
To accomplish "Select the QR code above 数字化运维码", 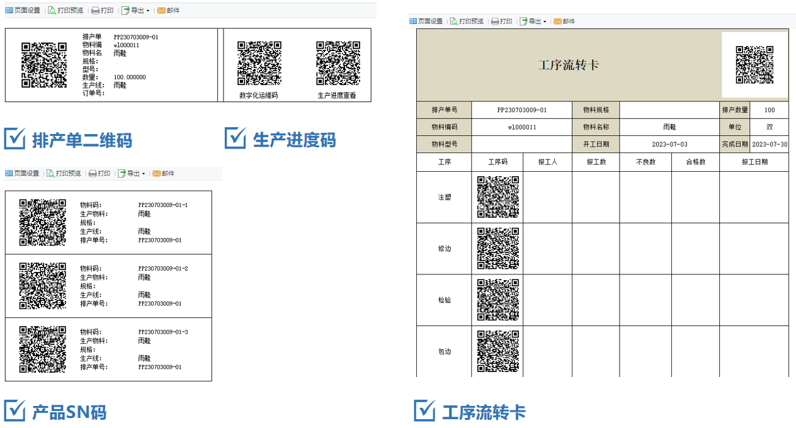I will point(259,64).
